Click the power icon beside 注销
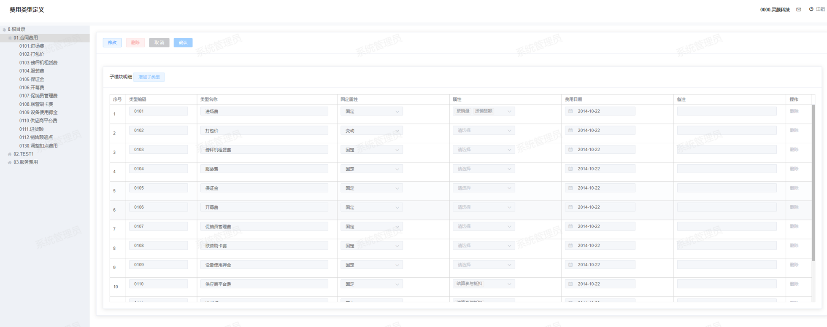This screenshot has width=827, height=327. (811, 9)
